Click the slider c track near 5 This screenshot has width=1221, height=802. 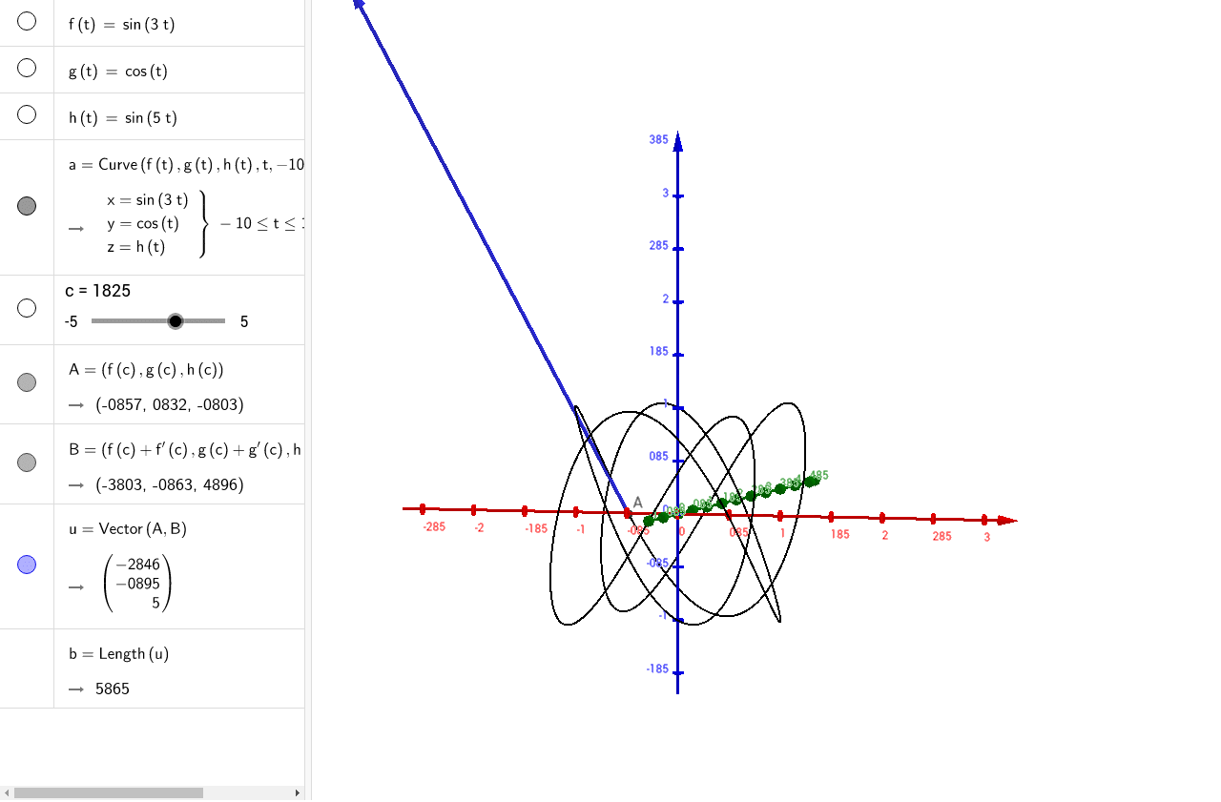pyautogui.click(x=221, y=321)
